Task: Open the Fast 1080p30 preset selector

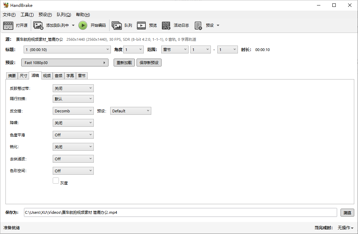Action: pyautogui.click(x=65, y=63)
